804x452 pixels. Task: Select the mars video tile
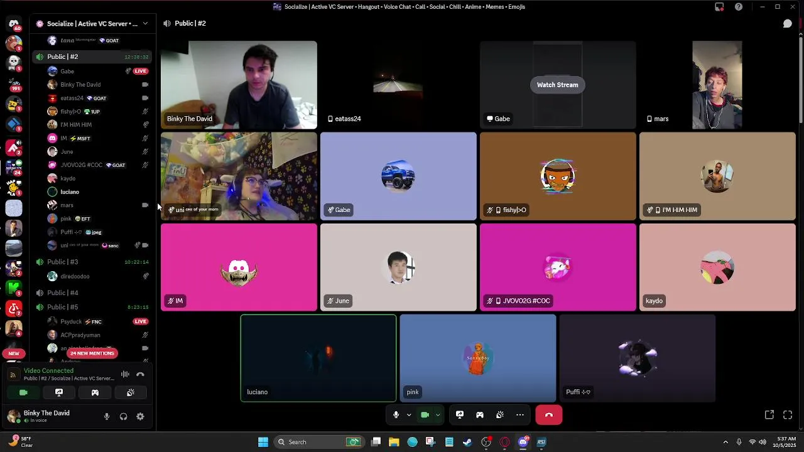coord(717,85)
